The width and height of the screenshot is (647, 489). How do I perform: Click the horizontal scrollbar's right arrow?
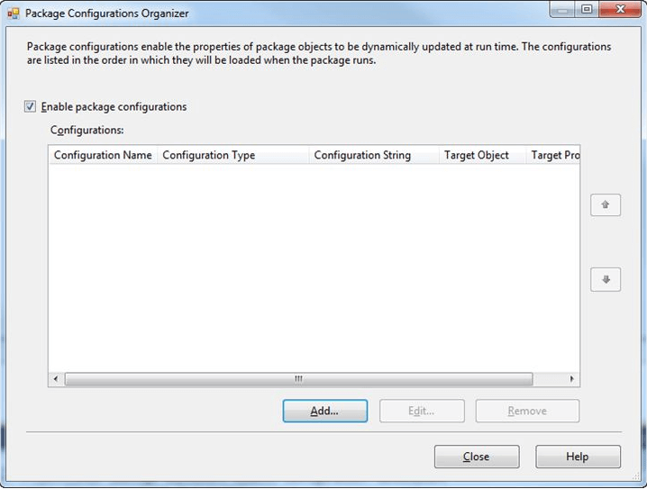tap(572, 379)
